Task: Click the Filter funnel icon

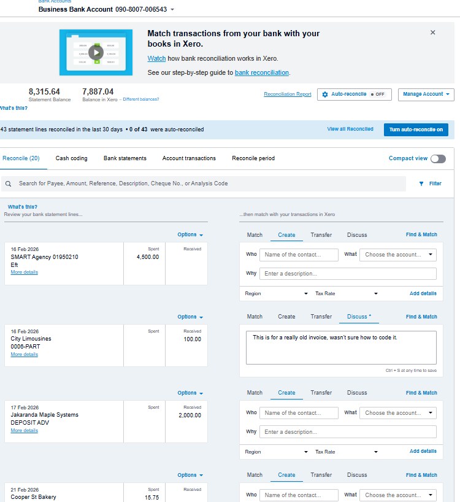Action: tap(421, 183)
